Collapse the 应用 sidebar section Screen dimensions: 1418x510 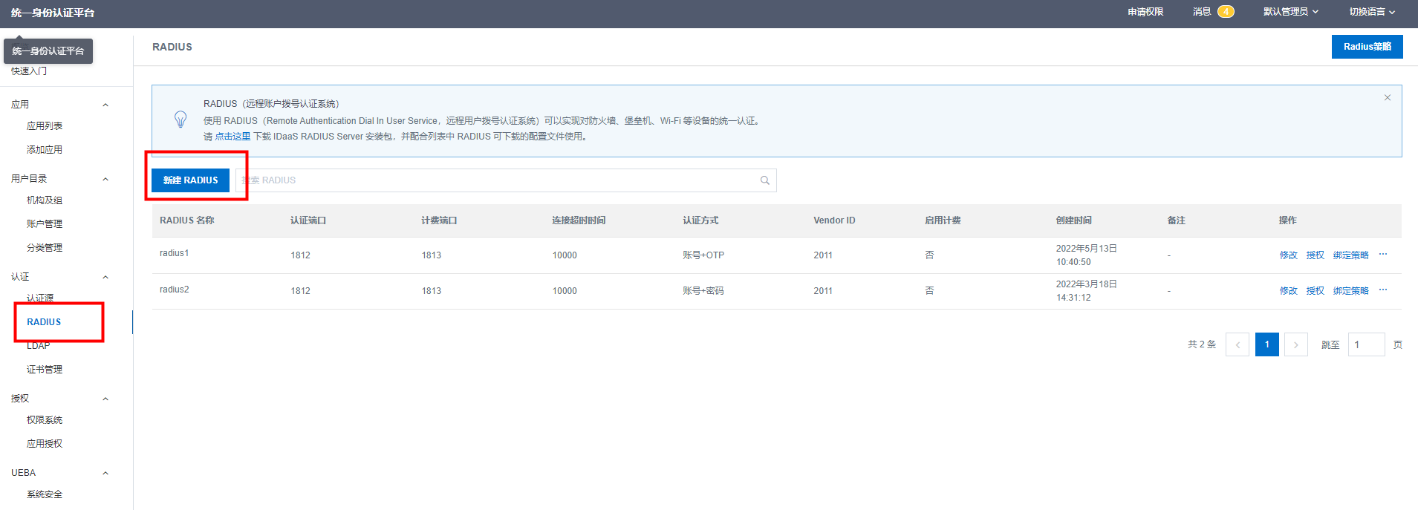pos(105,105)
